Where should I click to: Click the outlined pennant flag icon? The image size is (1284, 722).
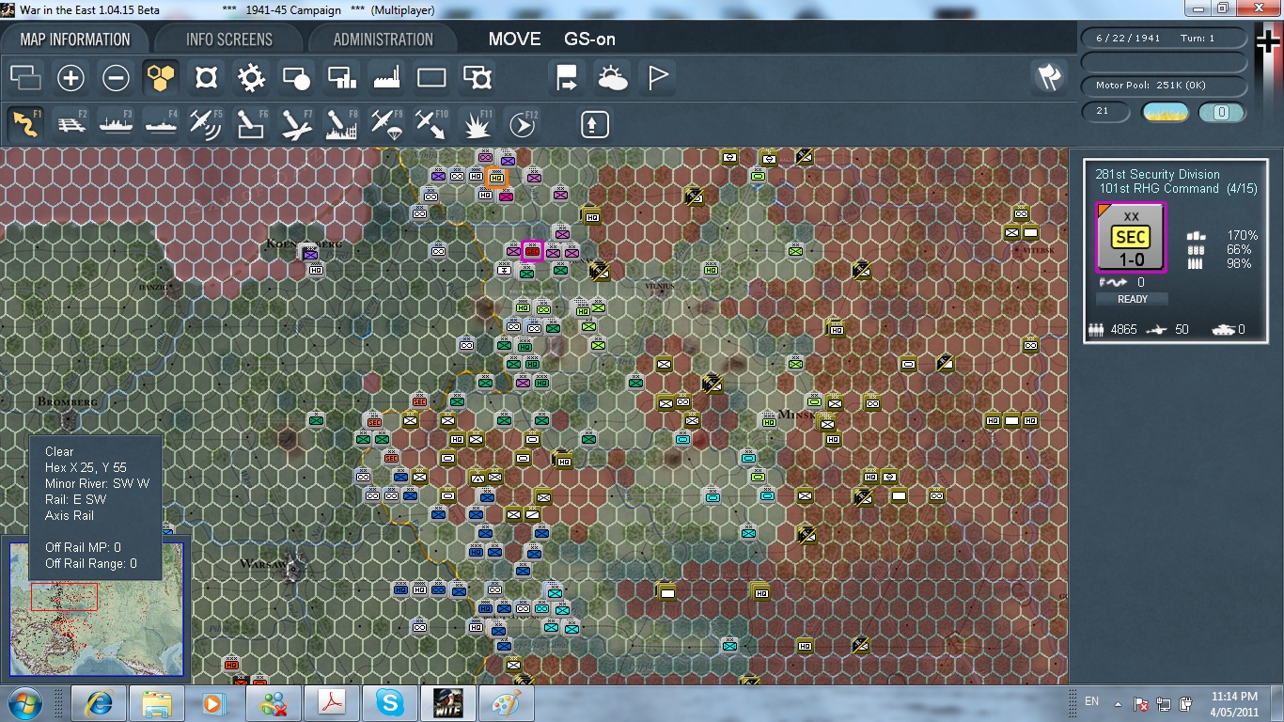point(657,77)
